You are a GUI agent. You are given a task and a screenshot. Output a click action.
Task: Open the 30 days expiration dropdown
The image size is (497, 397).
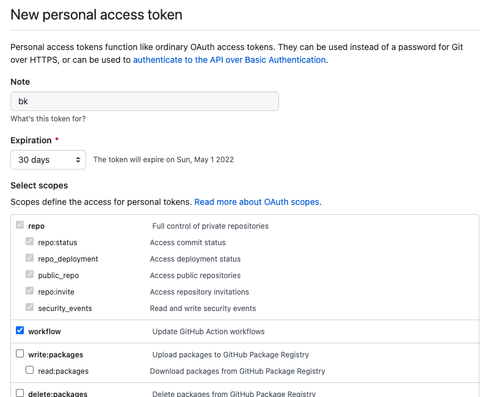coord(48,160)
